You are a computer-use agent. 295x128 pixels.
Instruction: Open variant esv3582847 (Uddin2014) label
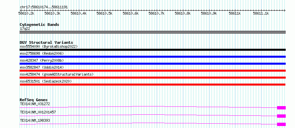coord(42,67)
